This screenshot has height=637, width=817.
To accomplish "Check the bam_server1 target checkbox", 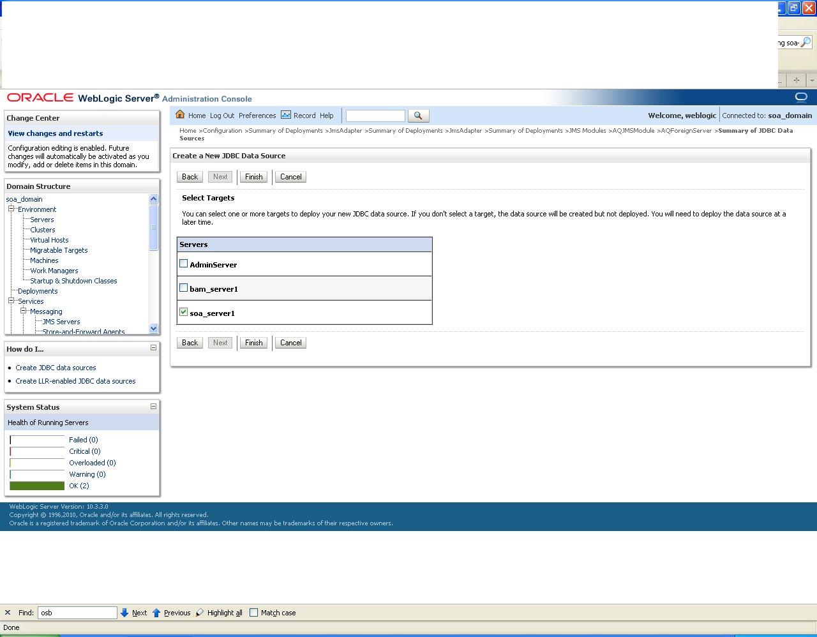I will 183,287.
